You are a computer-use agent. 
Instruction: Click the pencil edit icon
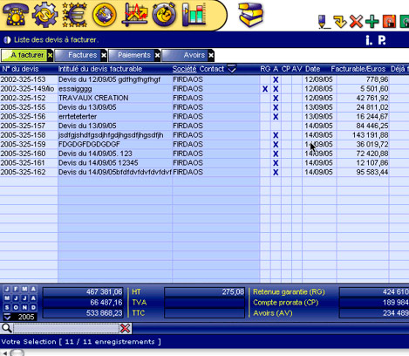click(324, 22)
